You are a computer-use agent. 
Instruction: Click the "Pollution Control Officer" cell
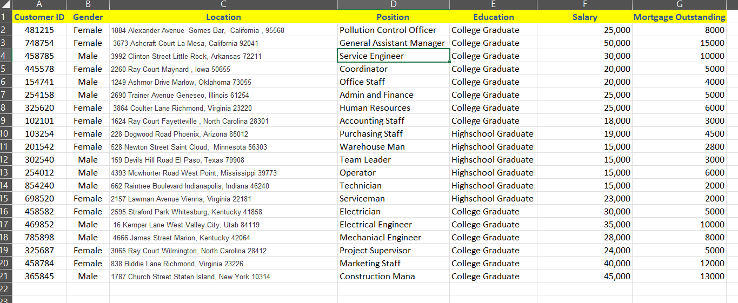pyautogui.click(x=393, y=30)
